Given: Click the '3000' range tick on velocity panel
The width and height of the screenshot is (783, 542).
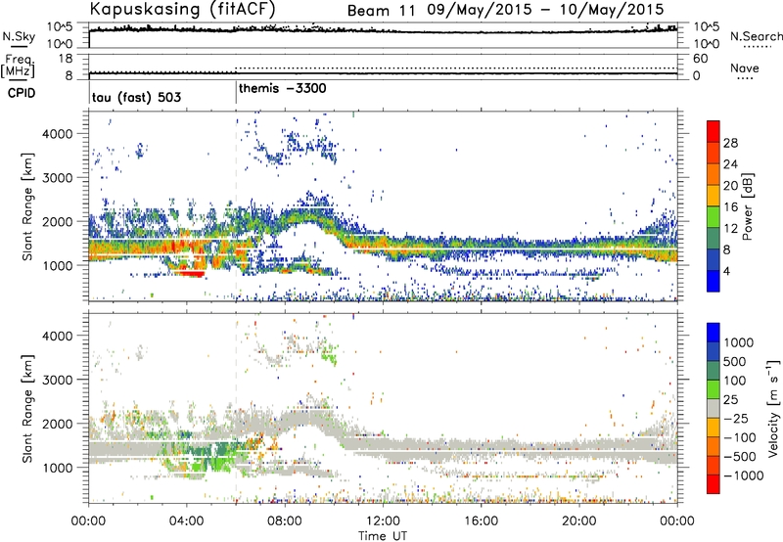Looking at the screenshot, I should (57, 380).
